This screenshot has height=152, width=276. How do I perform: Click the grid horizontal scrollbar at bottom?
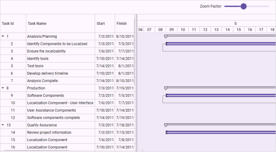click(x=36, y=150)
